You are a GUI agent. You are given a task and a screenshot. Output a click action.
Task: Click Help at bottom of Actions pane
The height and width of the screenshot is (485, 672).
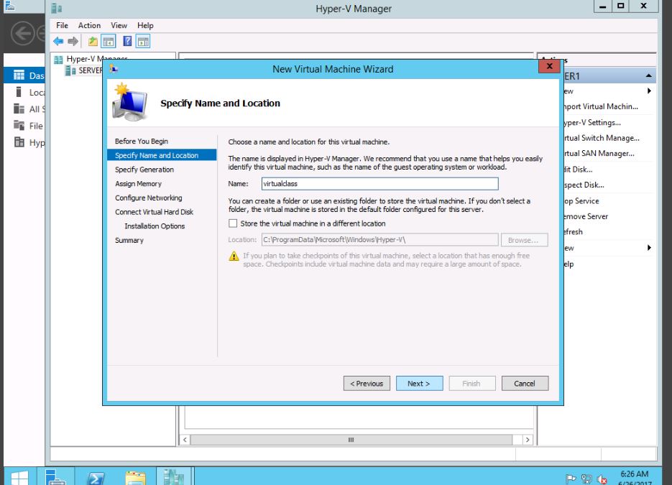pos(569,264)
